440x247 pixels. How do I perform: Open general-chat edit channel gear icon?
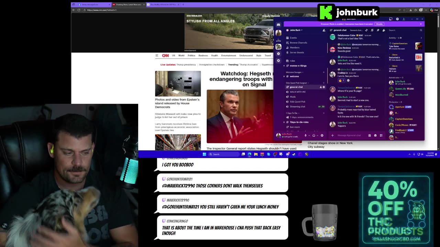point(324,87)
